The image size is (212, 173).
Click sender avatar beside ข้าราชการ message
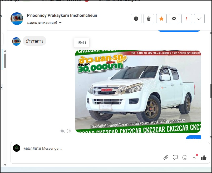coord(16,41)
